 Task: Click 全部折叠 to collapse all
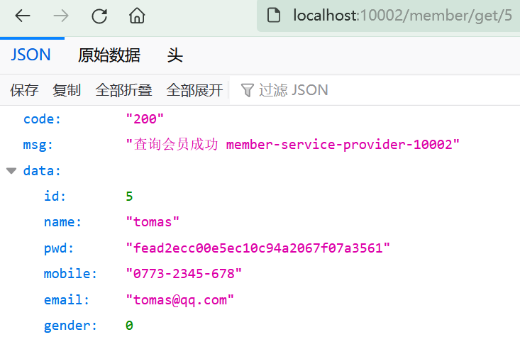(x=123, y=90)
